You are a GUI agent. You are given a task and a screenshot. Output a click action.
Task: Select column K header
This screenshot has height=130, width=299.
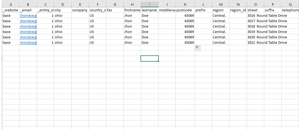185,5
